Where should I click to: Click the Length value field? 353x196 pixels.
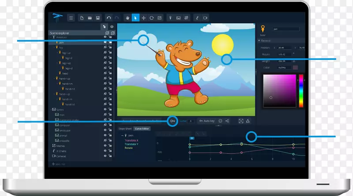click(x=284, y=61)
